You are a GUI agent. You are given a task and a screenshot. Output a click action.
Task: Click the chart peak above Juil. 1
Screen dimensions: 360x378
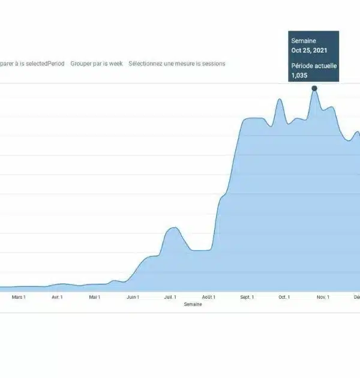pyautogui.click(x=173, y=228)
